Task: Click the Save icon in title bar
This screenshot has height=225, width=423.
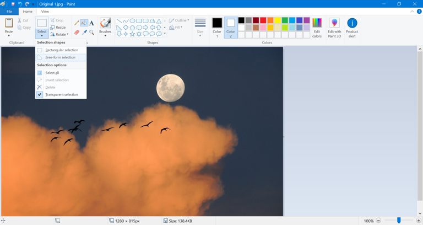Action: click(x=13, y=4)
